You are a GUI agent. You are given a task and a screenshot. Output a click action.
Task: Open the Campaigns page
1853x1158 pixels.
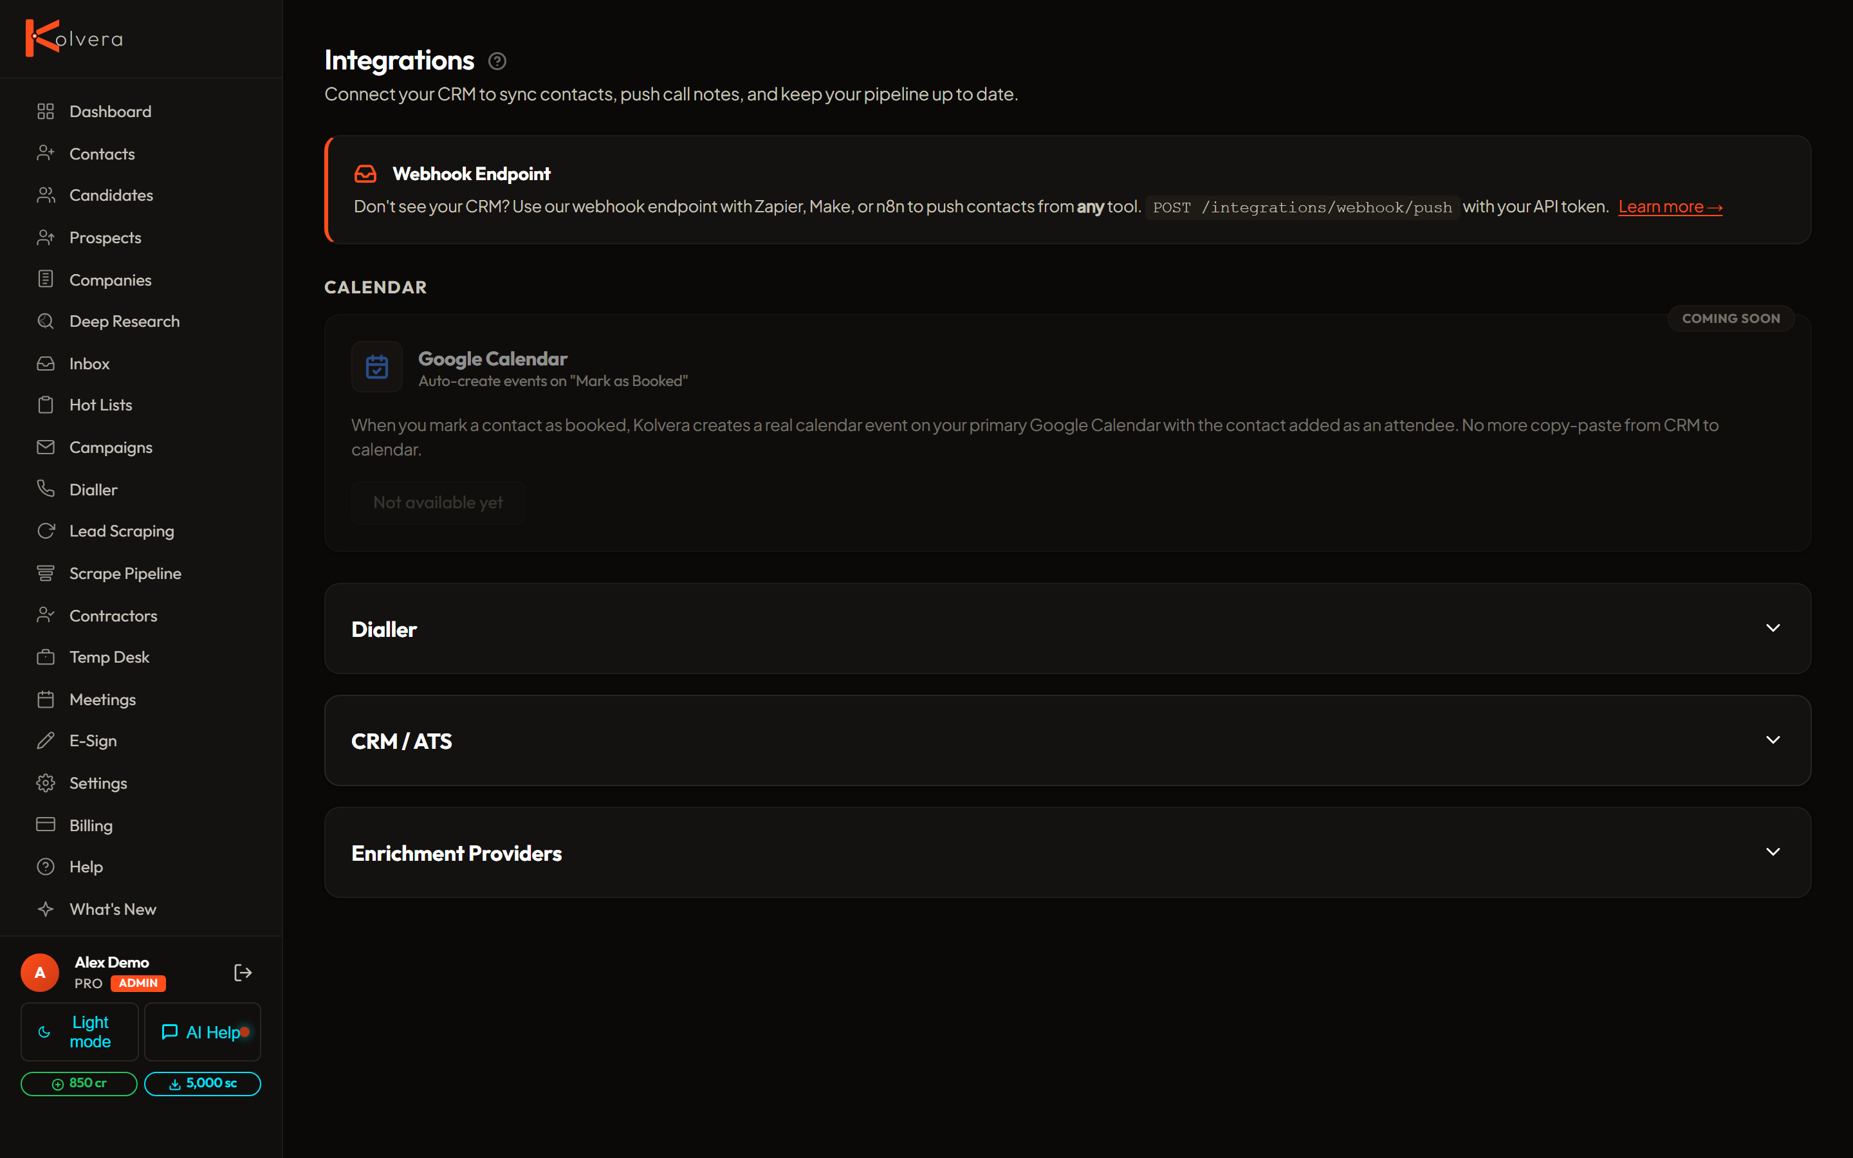tap(111, 447)
